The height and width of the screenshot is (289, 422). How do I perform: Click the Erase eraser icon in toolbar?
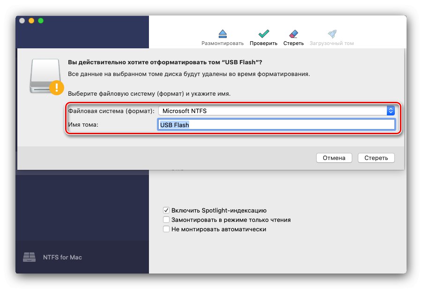click(293, 34)
